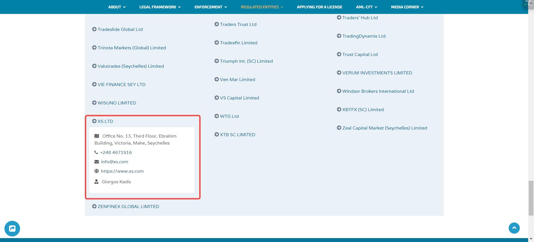
Task: Click the map icon beside the office address
Action: point(97,136)
